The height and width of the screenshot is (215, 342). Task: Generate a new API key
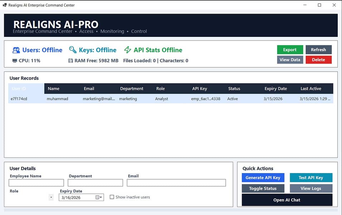tap(263, 178)
